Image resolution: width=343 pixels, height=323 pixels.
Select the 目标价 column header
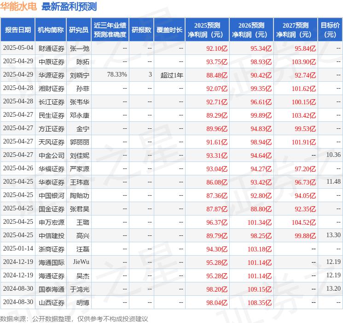point(330,30)
